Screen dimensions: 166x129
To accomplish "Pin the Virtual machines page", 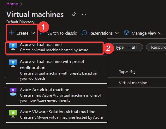I will click(x=74, y=14).
